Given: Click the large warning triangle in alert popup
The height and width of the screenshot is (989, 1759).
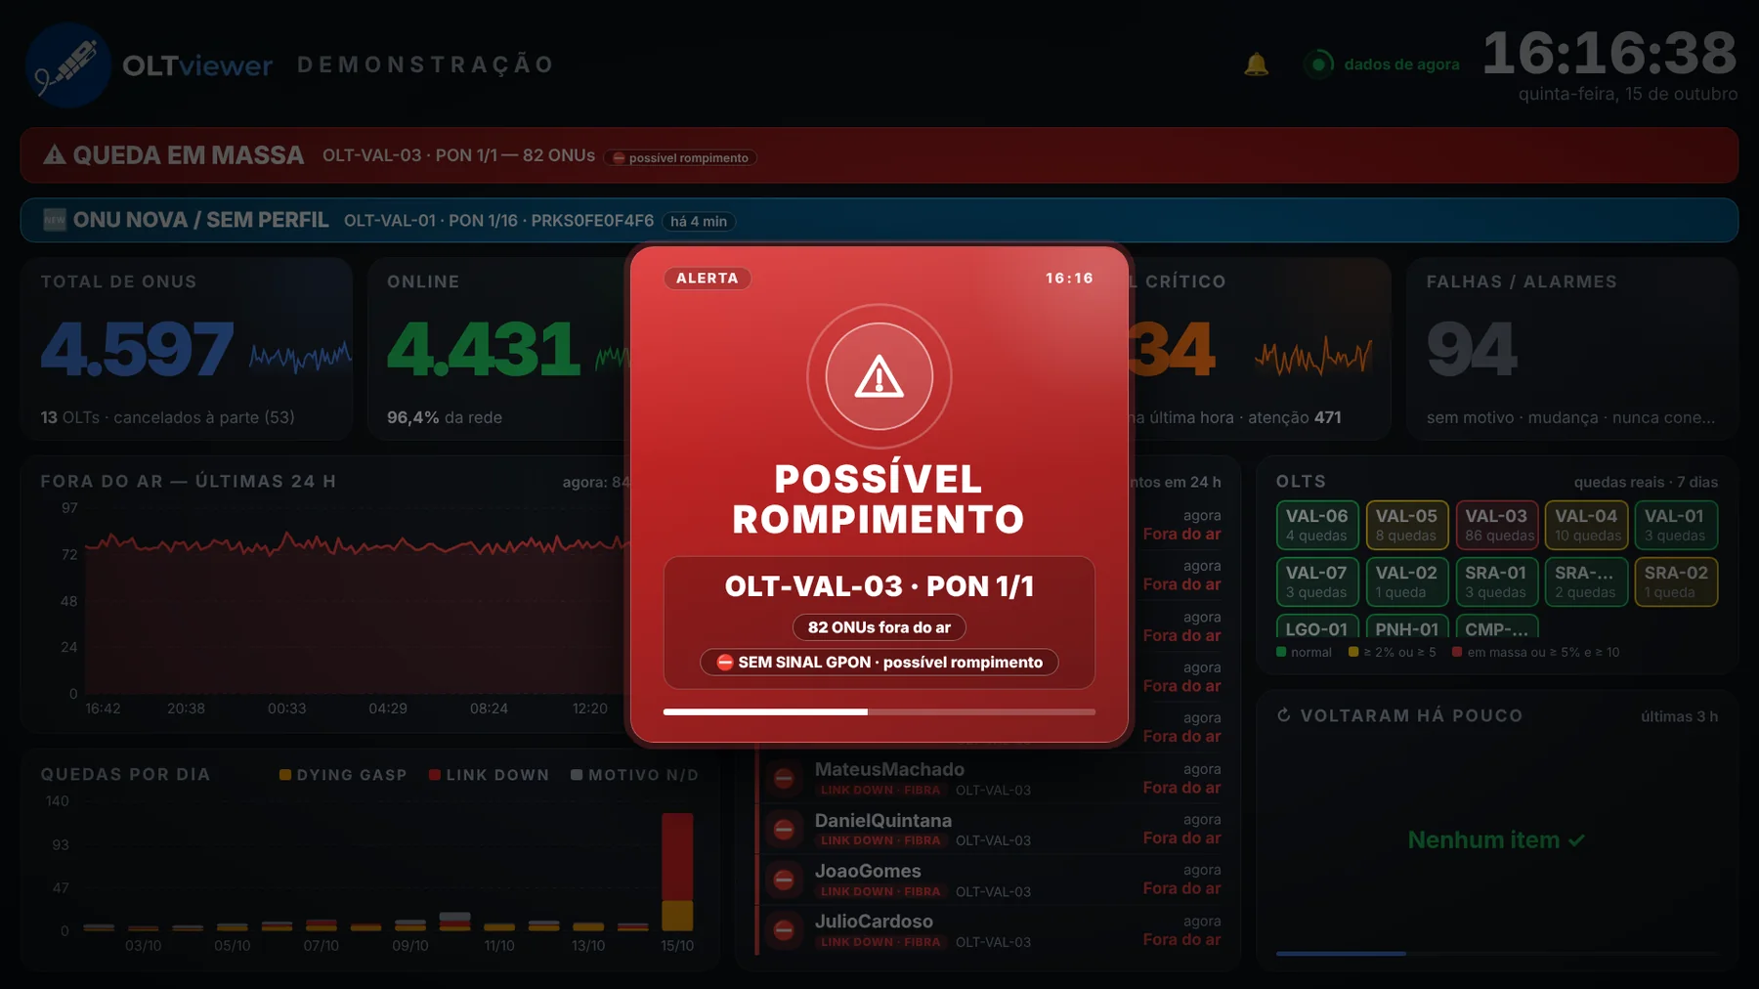Looking at the screenshot, I should [x=879, y=377].
